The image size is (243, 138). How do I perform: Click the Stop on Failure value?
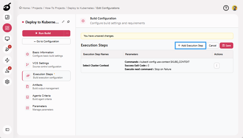click(163, 69)
